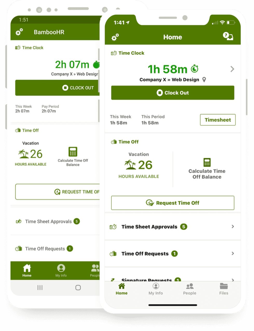Tap the calculator icon on the Android screen
254x331 pixels.
coord(73,152)
